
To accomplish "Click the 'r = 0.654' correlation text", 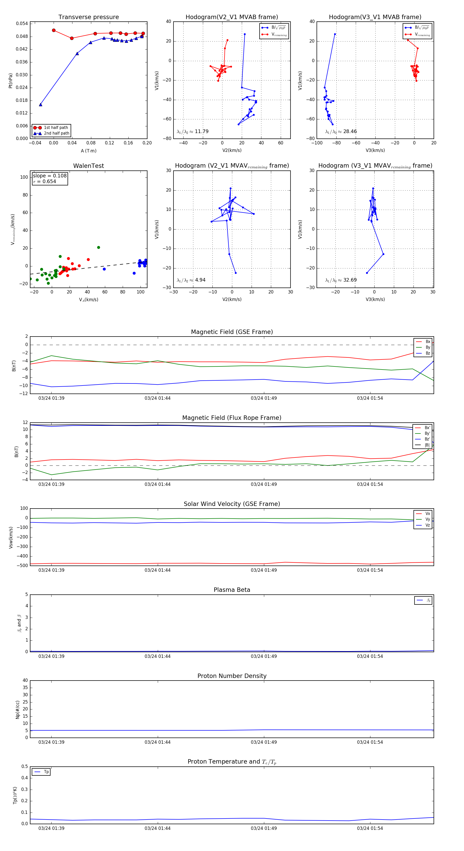I will click(45, 182).
